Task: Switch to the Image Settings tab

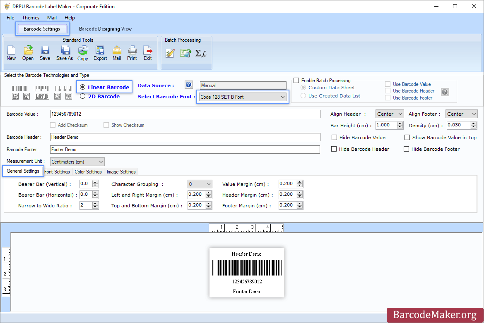Action: click(x=121, y=172)
